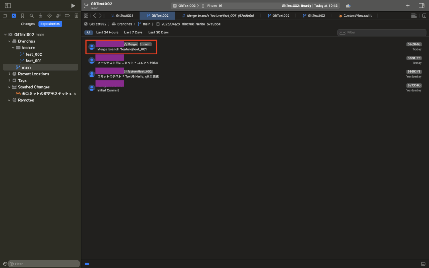Viewport: 429px width, 268px height.
Task: Click the stash tray icon beside the stash entry
Action: (x=18, y=93)
